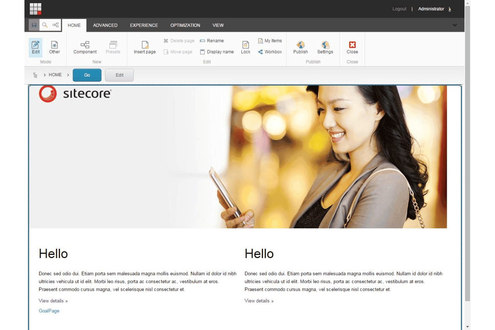Click the administrator avatar icon
The image size is (495, 330).
[450, 9]
